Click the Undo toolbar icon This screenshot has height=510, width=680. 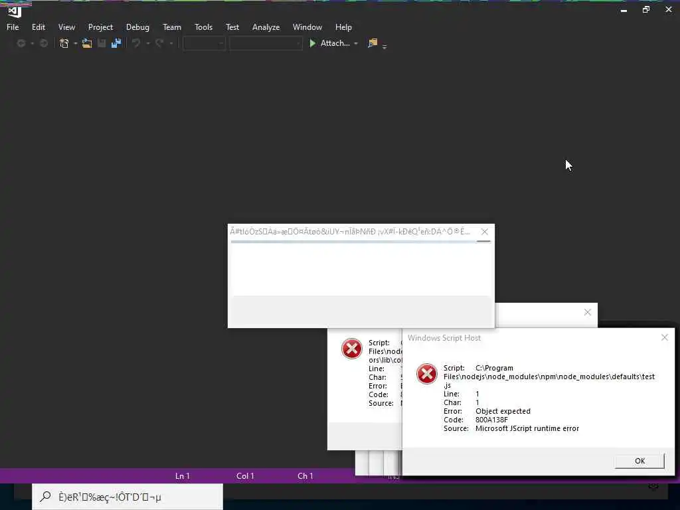[136, 43]
